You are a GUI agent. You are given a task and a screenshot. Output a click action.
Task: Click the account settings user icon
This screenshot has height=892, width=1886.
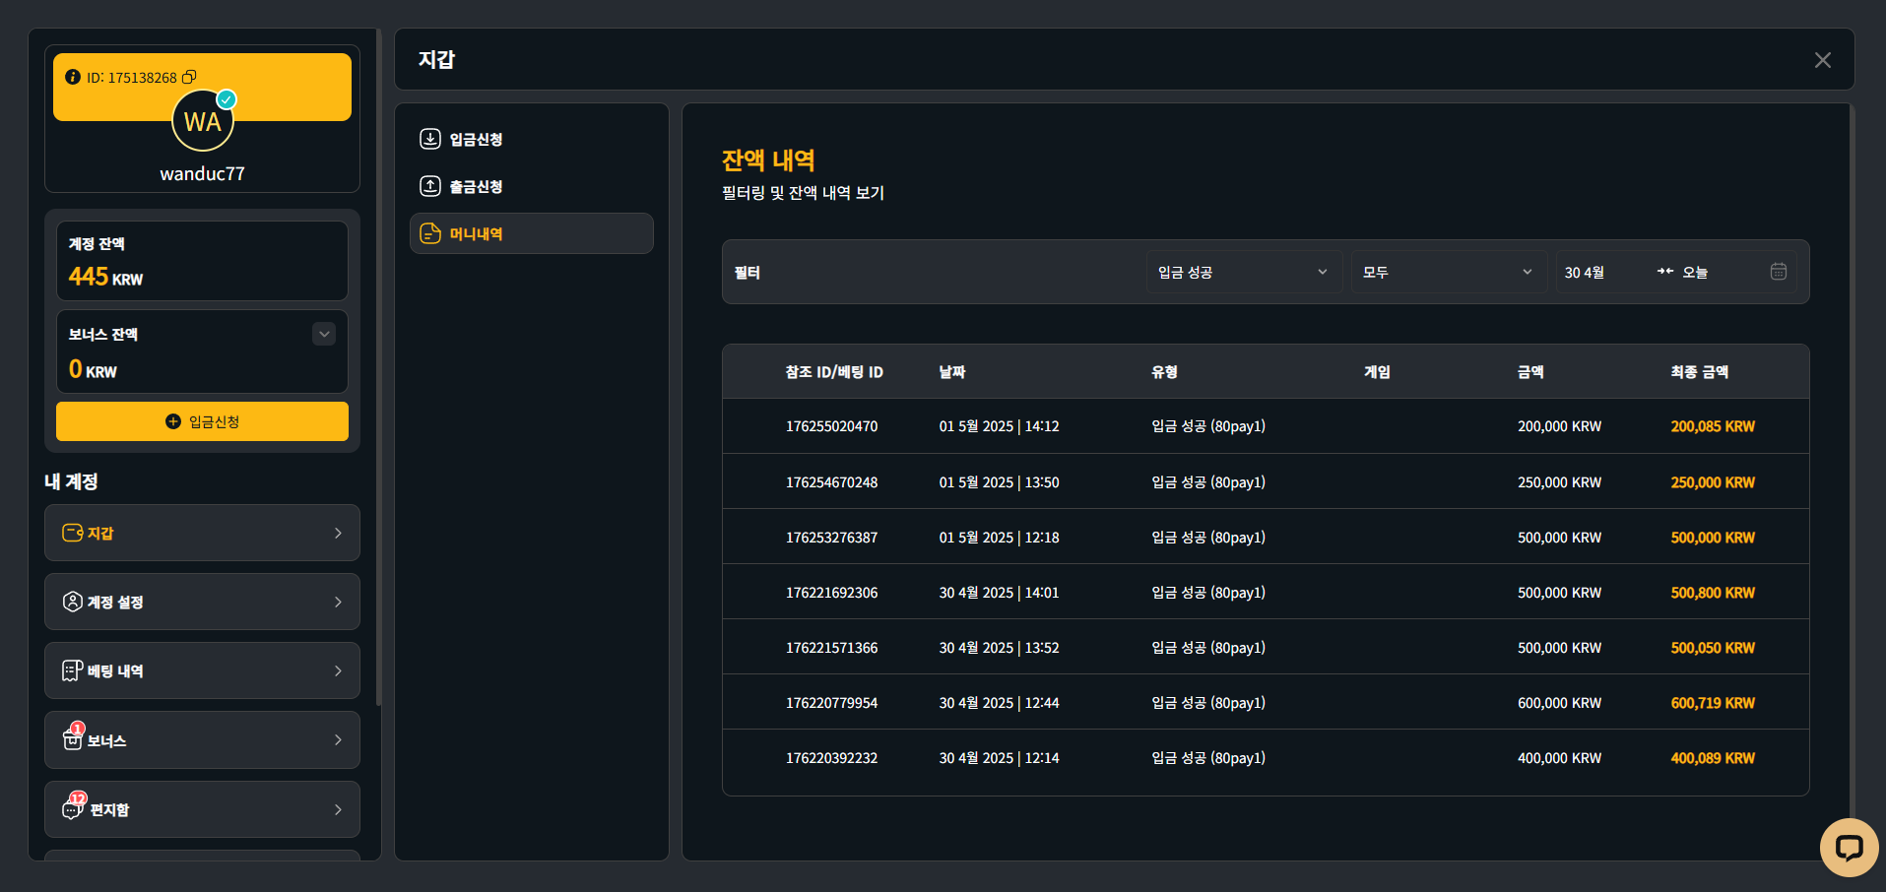click(73, 602)
